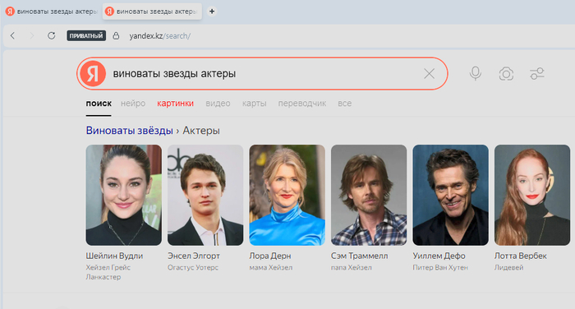This screenshot has height=309, width=575.
Task: Start voice search with microphone icon
Action: tap(476, 73)
